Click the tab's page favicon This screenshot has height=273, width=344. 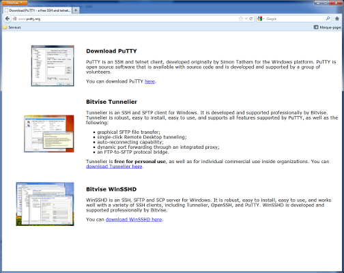tap(6, 10)
